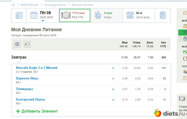Screen dimensions: 187x119
Task: Click the home icon in breadcrumb
Action: tap(13, 5)
